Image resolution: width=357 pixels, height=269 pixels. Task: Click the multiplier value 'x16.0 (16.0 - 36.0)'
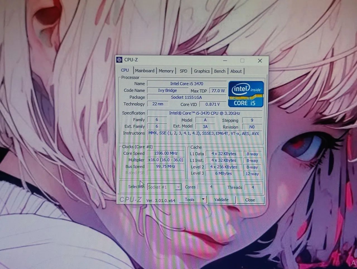coord(166,160)
